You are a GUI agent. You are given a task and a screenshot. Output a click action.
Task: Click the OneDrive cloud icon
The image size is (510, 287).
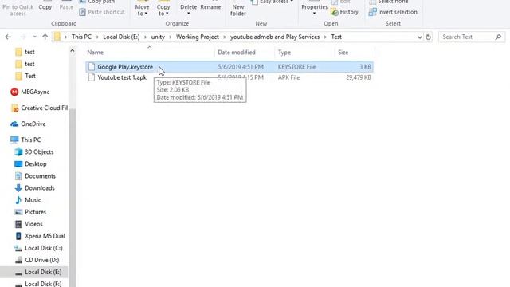pyautogui.click(x=14, y=124)
